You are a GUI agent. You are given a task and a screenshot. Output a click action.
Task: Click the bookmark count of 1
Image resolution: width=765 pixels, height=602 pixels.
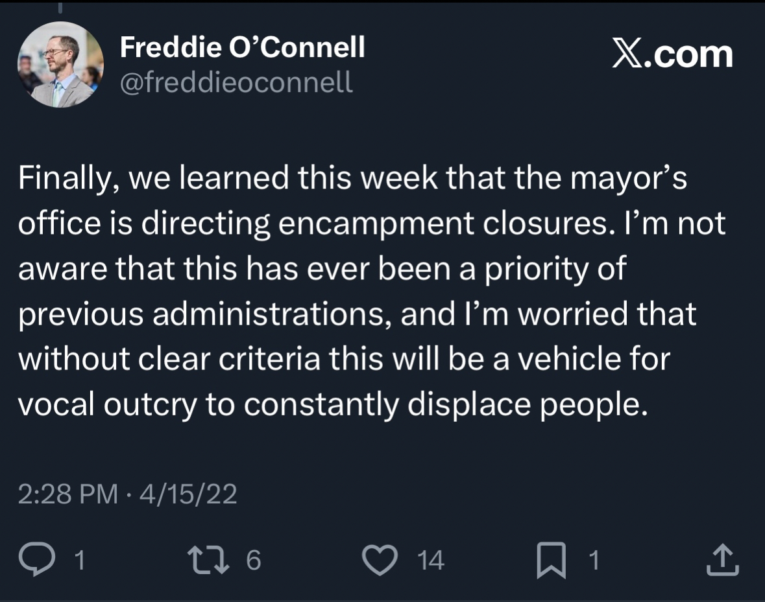(x=593, y=561)
